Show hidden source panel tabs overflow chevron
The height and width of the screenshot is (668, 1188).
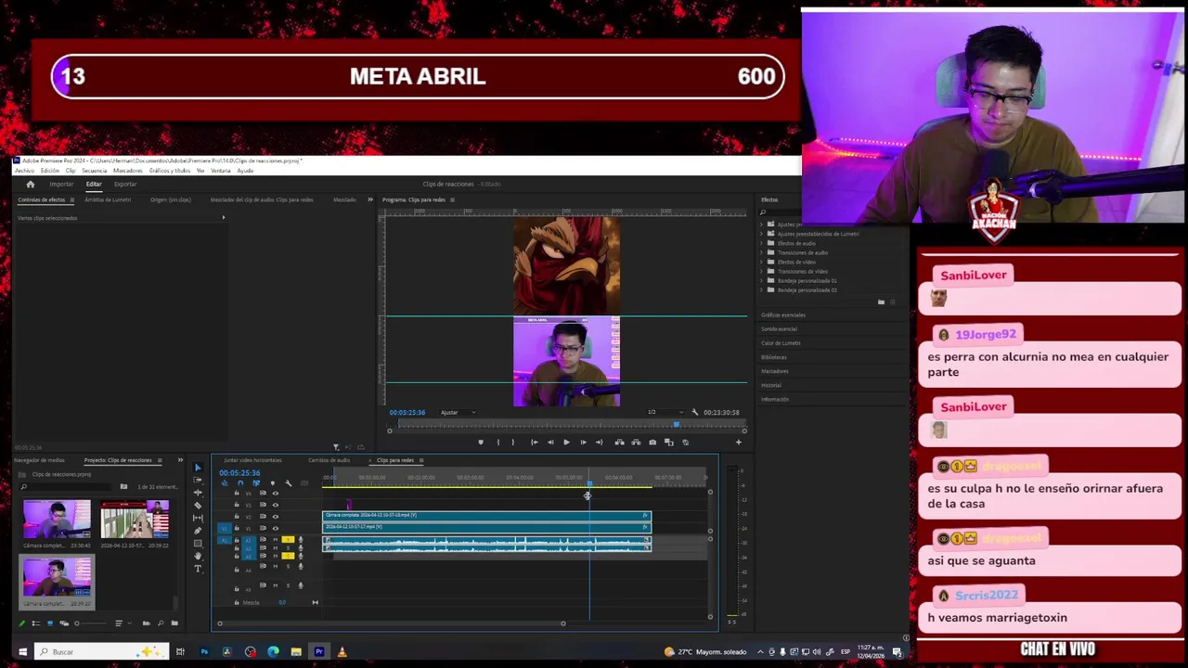click(369, 199)
